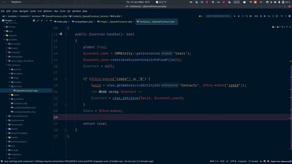
Task: Click the avatar icon at toolbar end
Action: pyautogui.click(x=290, y=16)
